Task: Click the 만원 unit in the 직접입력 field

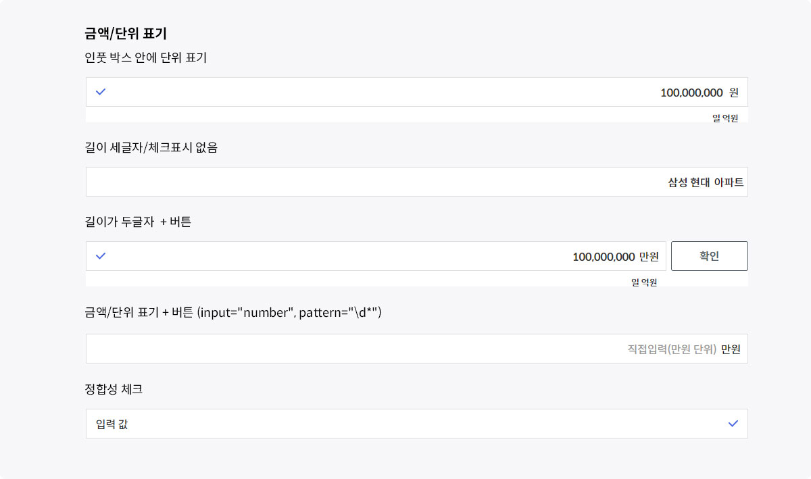Action: pos(731,349)
